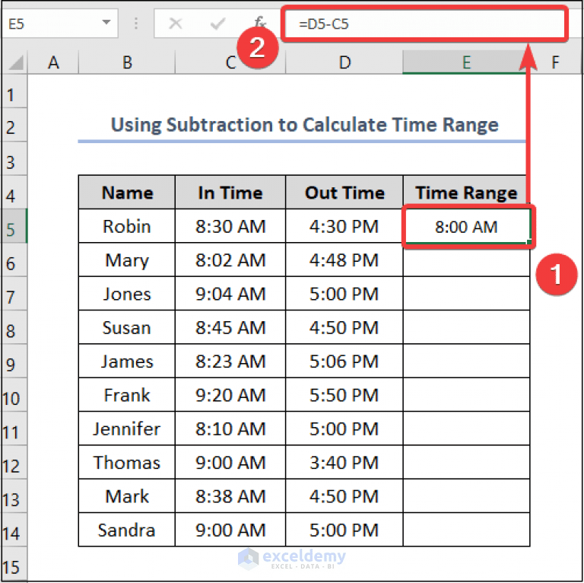584x583 pixels.
Task: Select row 2 header
Action: click(x=14, y=126)
